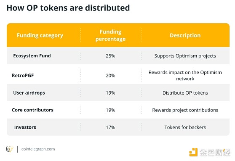Click the User airdrops row label
This screenshot has width=235, height=161.
(29, 93)
